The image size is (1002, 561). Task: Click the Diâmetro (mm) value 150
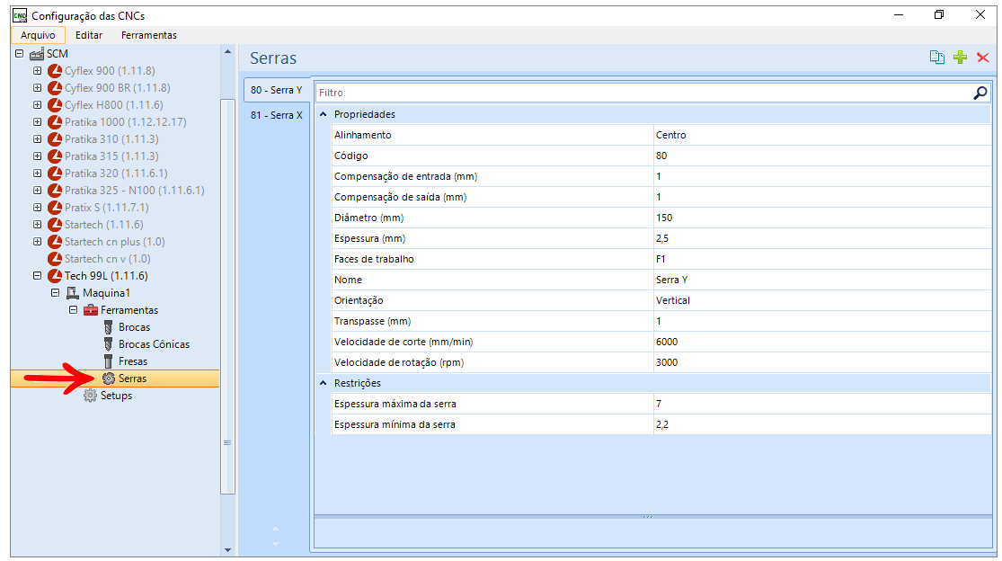[821, 218]
